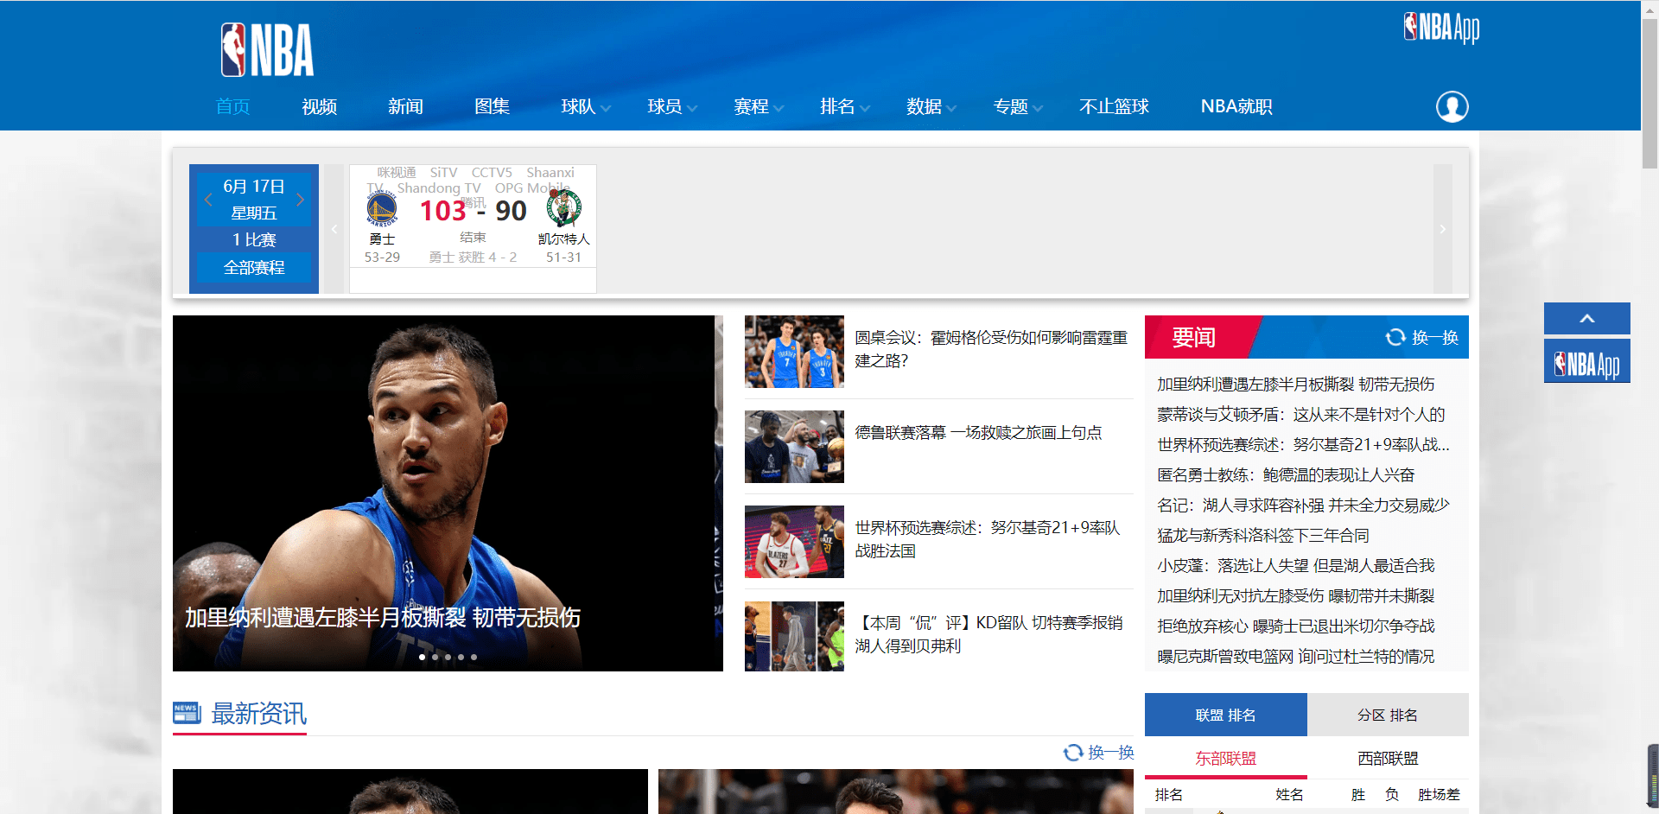The image size is (1659, 814).
Task: Open thumbnail of Thunder players article
Action: click(x=794, y=352)
